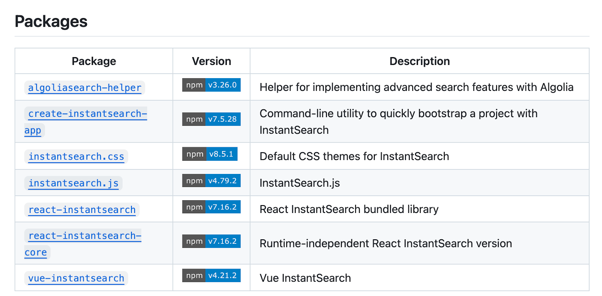Click the react-instantsearch-core npm version badge
Image resolution: width=602 pixels, height=296 pixels.
(x=211, y=241)
